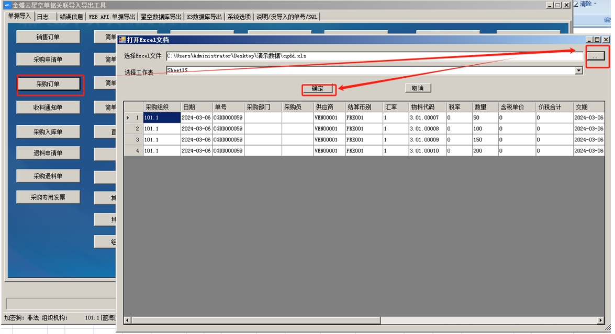Click the 清除 dropdown in background window
Viewport: 615px width, 334px height.
point(587,4)
